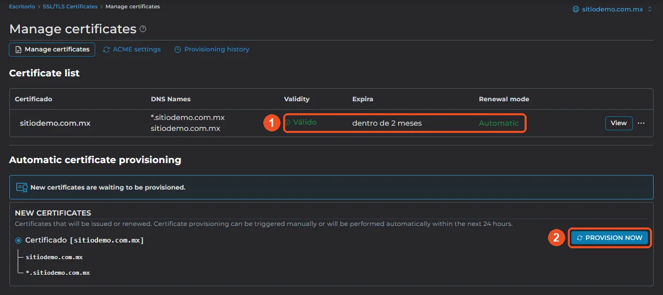
Task: Click the Renewal mode column header
Action: point(504,99)
